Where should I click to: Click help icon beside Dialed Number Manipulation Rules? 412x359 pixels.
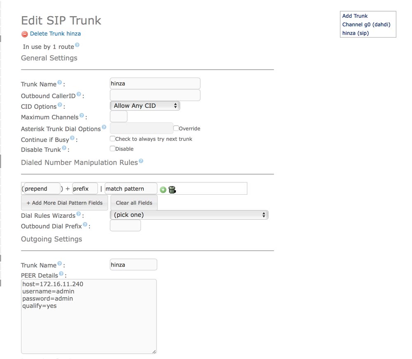point(141,161)
